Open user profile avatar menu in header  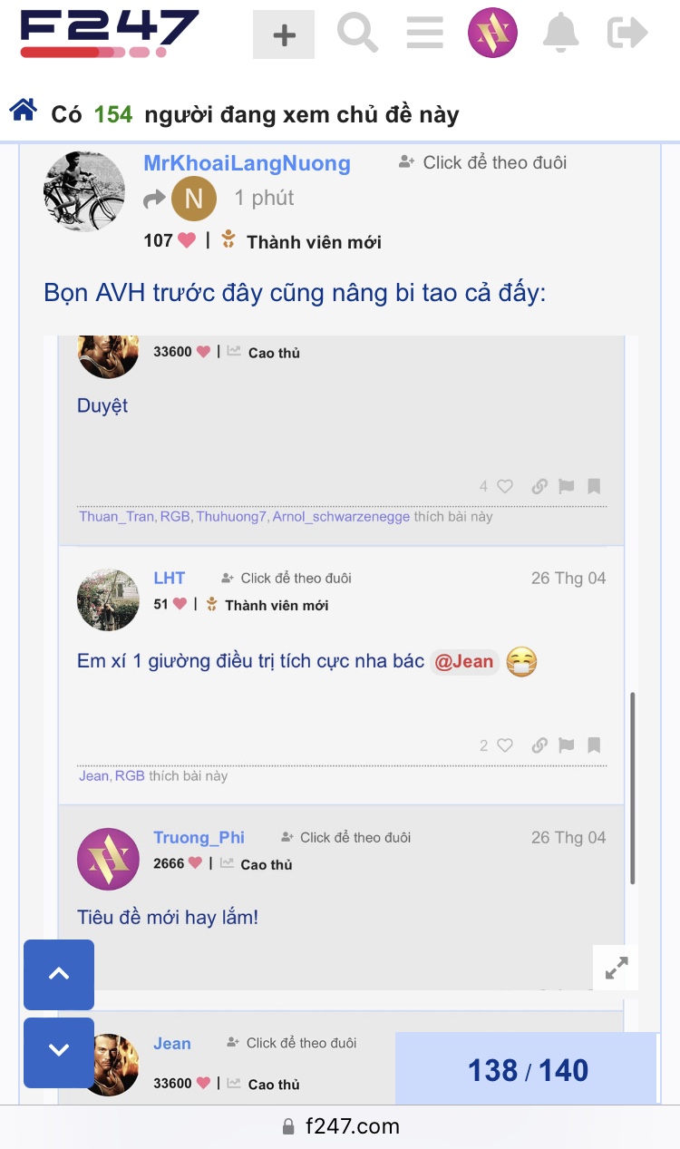tap(492, 34)
